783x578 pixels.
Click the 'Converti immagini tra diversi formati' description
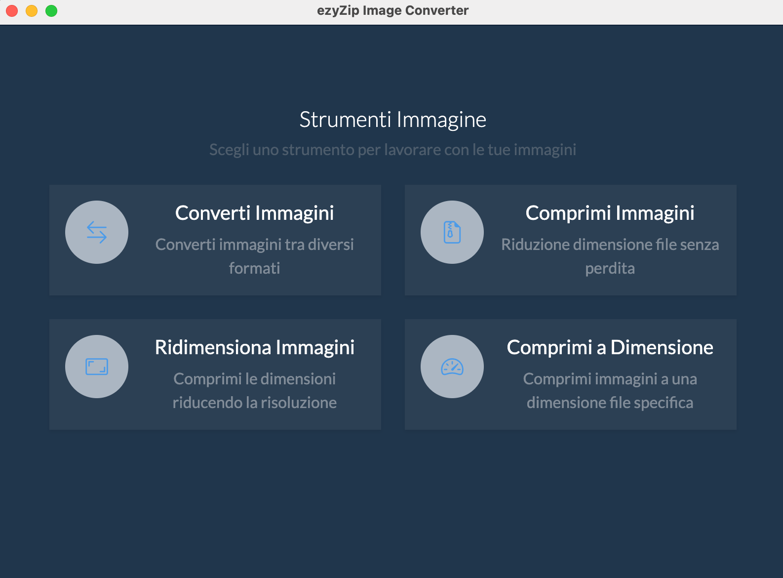click(254, 256)
